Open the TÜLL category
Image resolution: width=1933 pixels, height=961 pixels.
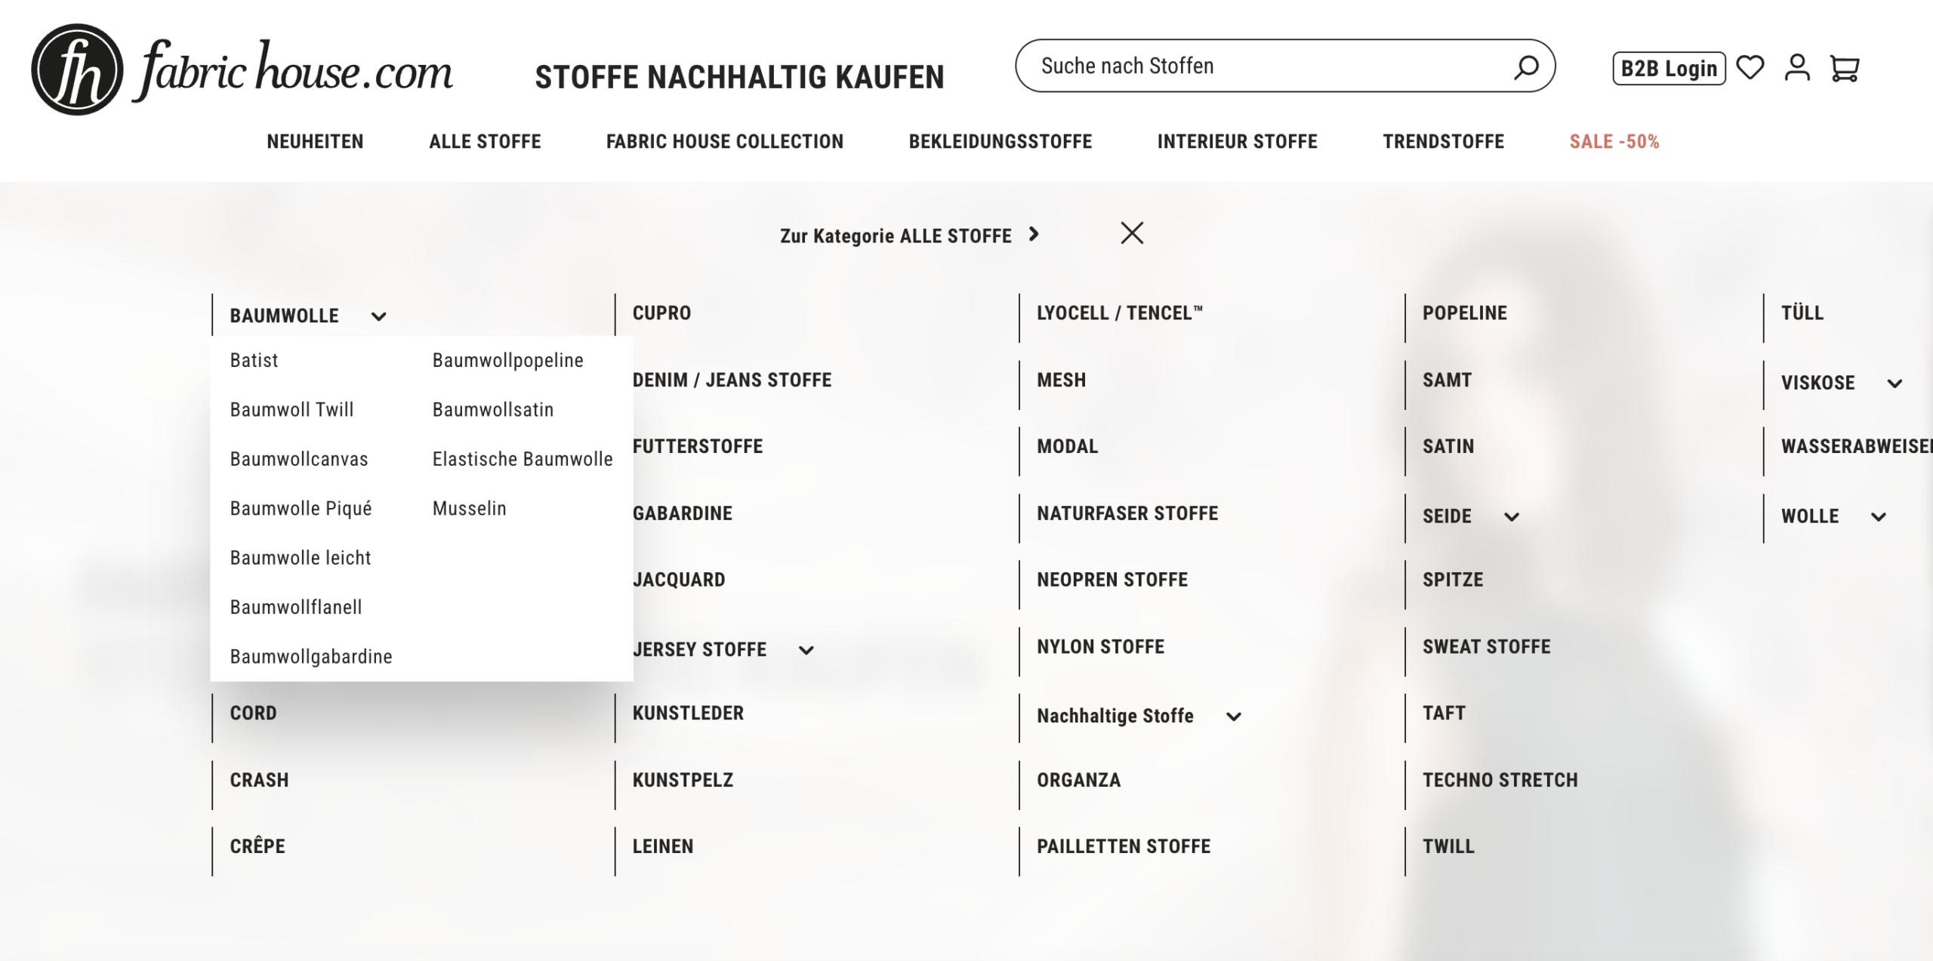click(1802, 312)
